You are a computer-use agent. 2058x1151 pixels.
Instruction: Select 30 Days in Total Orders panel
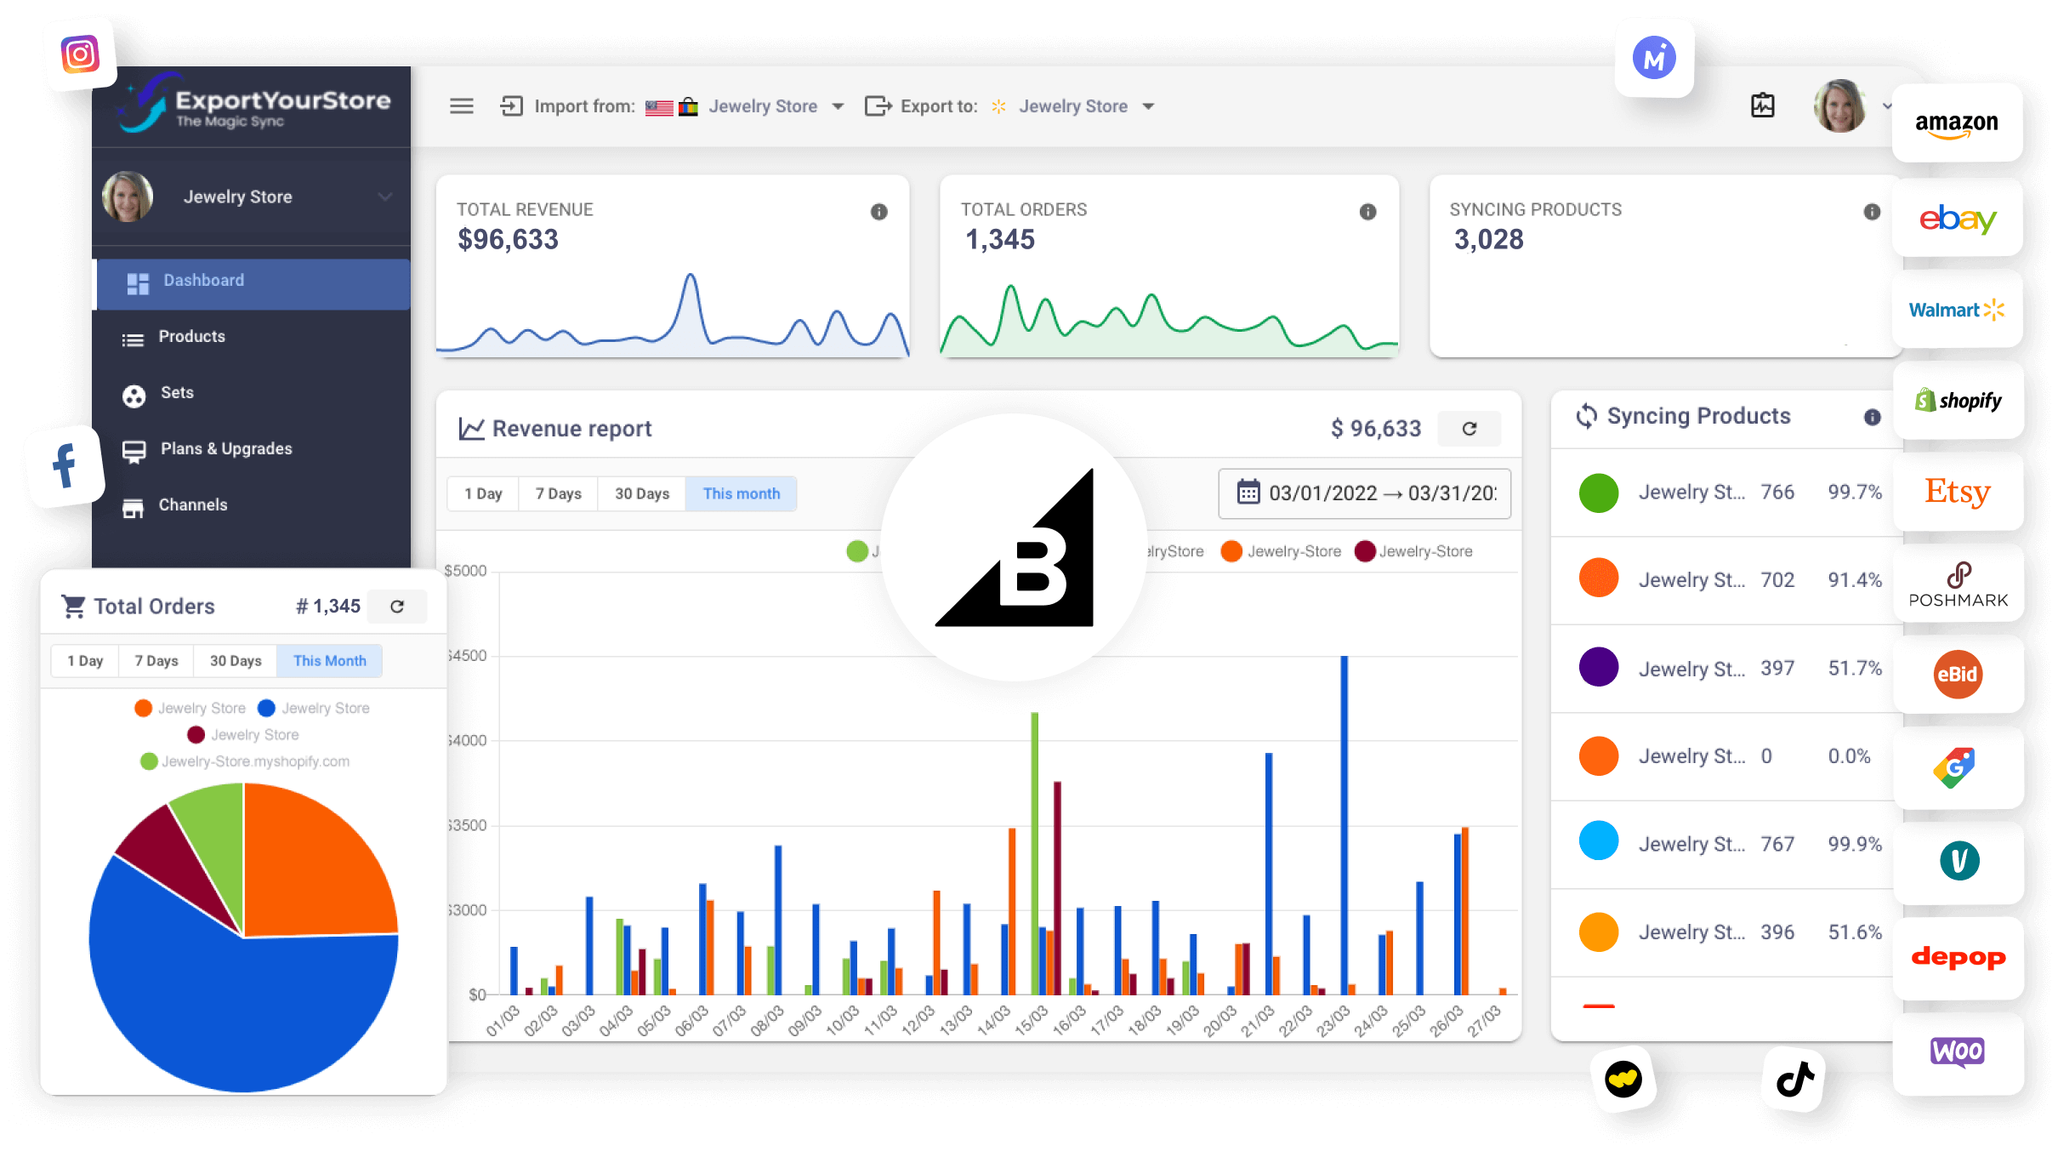[x=236, y=661]
